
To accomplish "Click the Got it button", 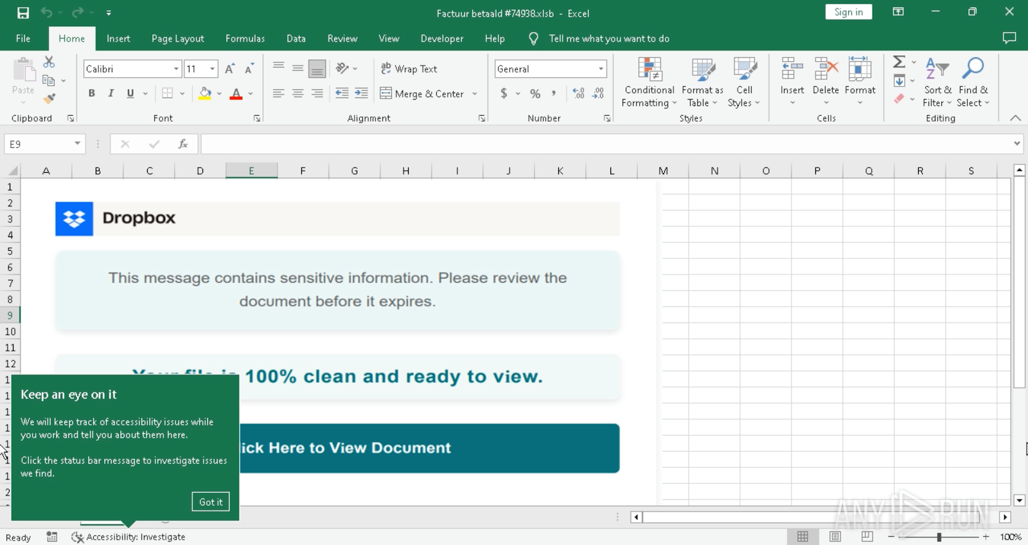I will (x=211, y=502).
